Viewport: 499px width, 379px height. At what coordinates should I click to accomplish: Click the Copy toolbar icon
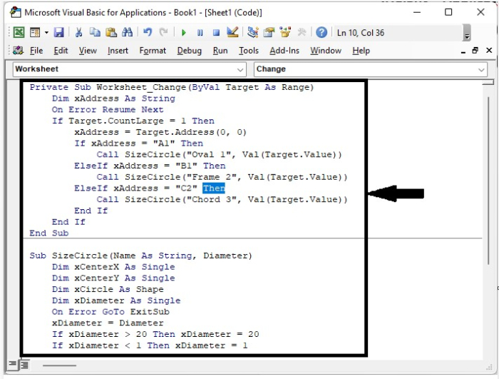[x=95, y=33]
